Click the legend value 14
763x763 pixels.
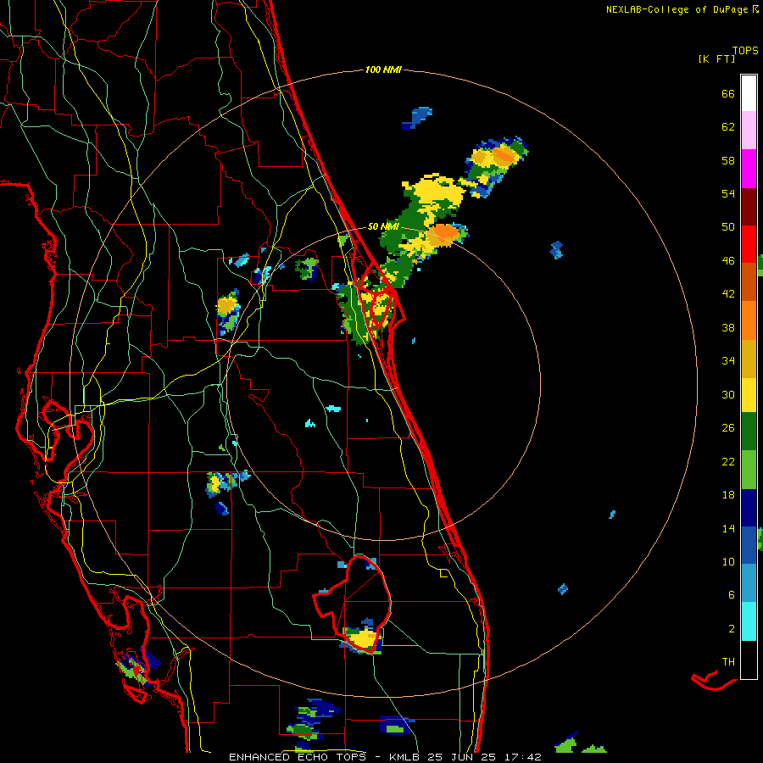(728, 528)
